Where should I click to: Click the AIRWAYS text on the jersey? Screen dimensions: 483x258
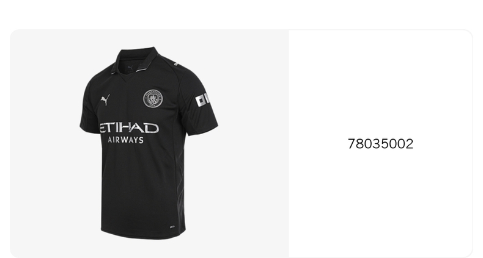126,140
